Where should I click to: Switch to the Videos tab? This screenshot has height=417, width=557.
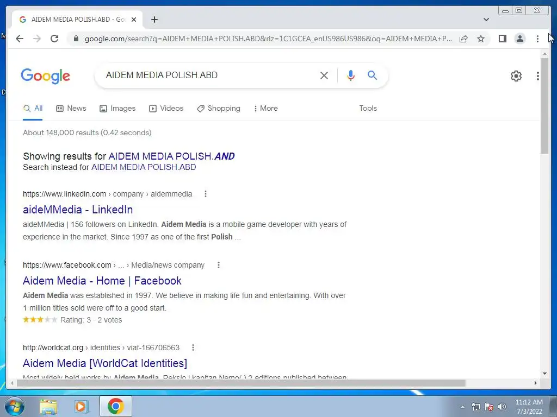click(166, 109)
